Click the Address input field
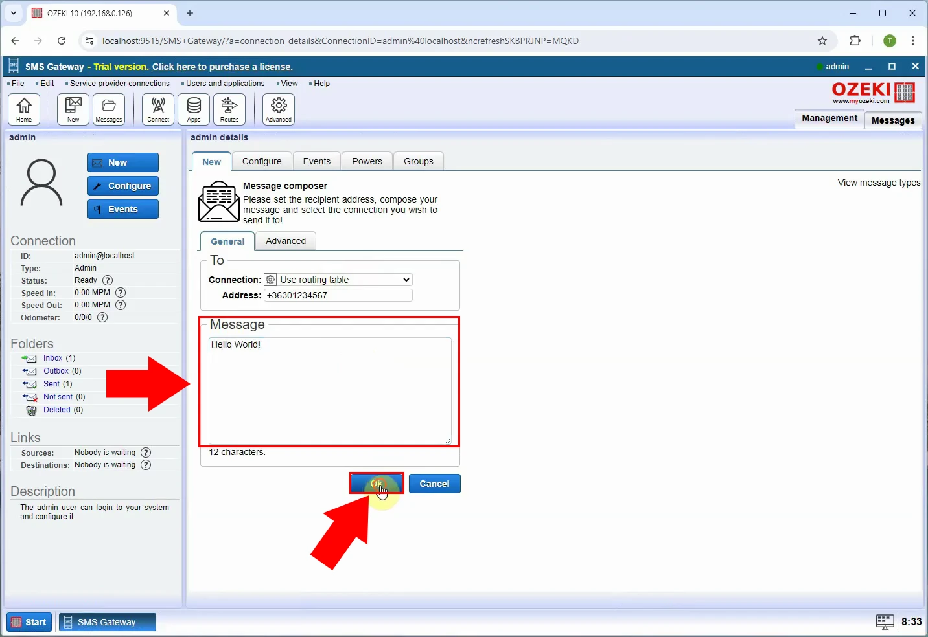928x637 pixels. [x=338, y=295]
